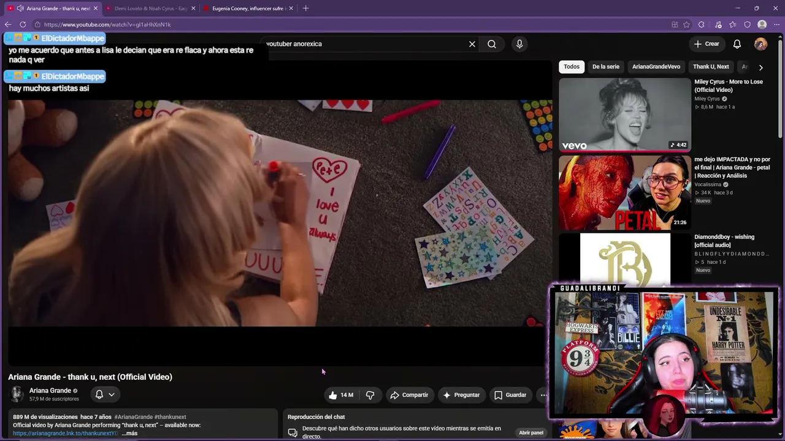The height and width of the screenshot is (441, 785).
Task: Open YouTube notifications bell in the header
Action: [737, 44]
